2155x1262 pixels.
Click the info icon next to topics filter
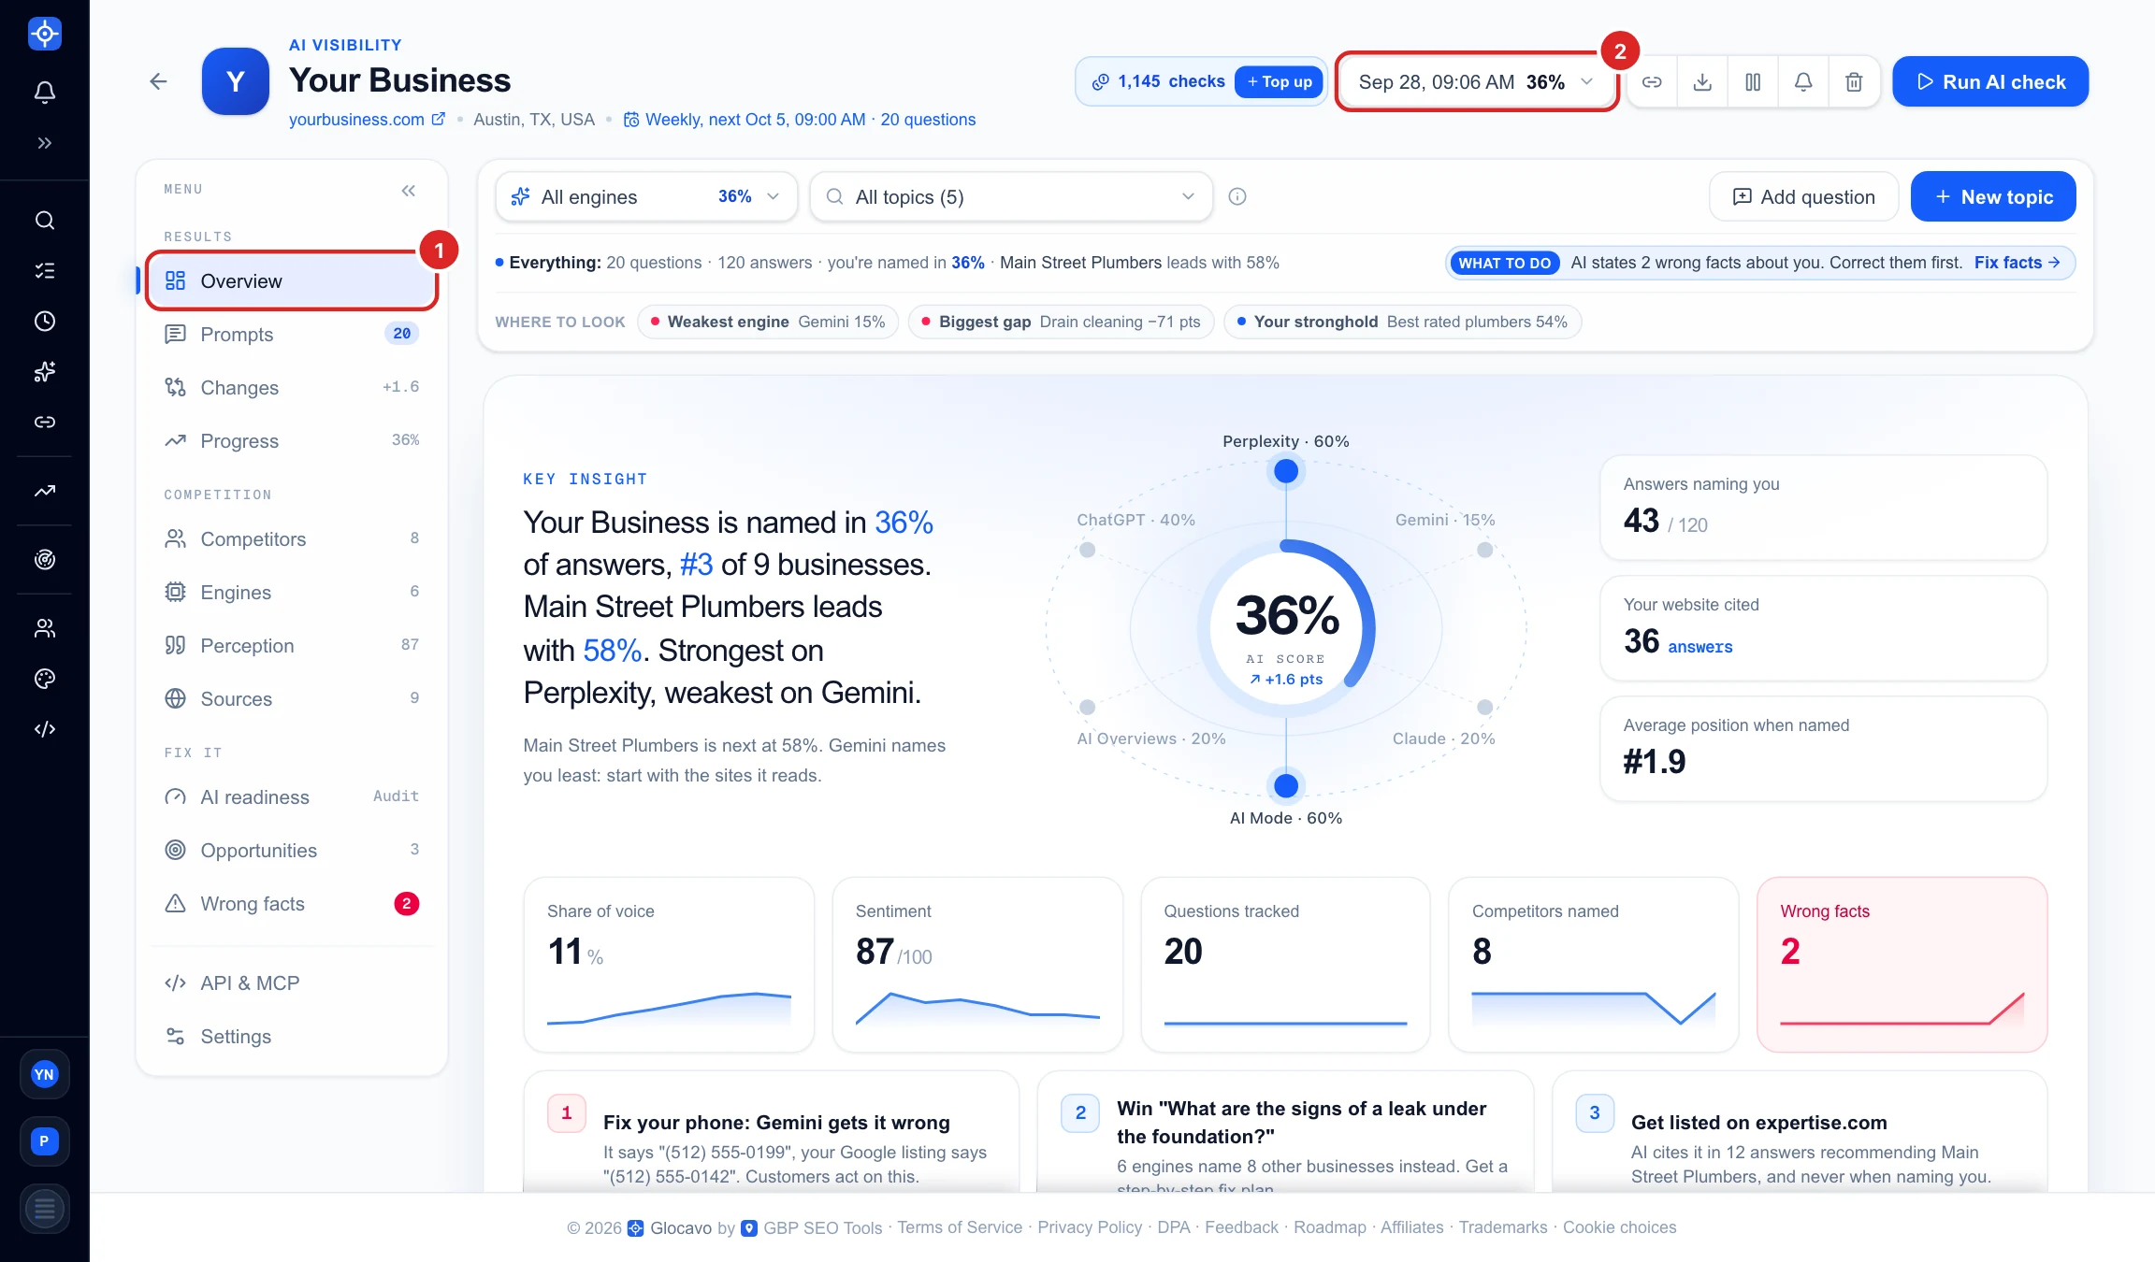[1237, 196]
